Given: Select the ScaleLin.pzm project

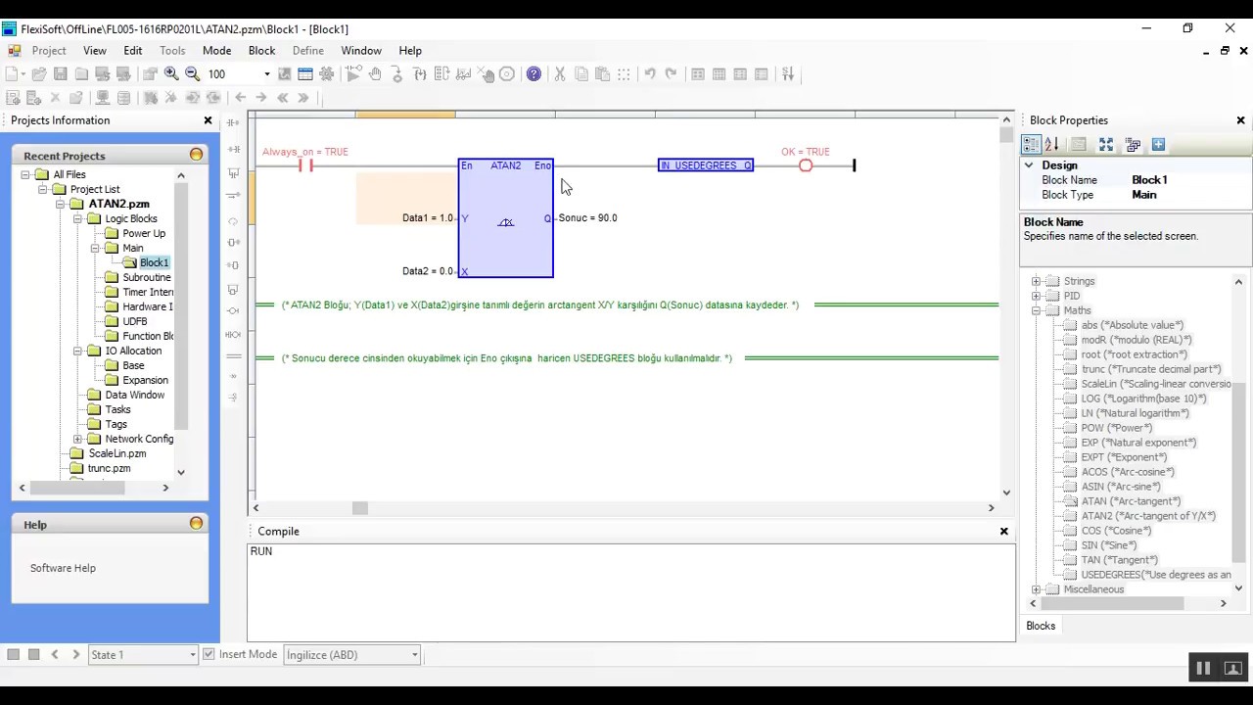Looking at the screenshot, I should pyautogui.click(x=116, y=453).
